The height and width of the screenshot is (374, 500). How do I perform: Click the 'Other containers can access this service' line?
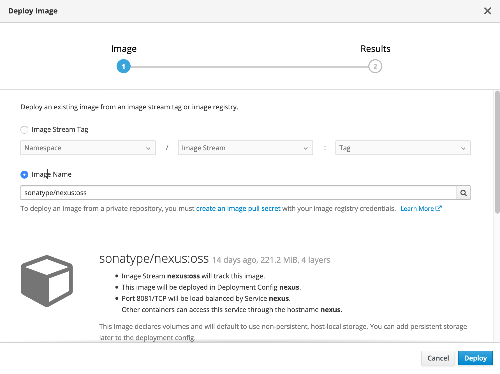click(x=232, y=310)
